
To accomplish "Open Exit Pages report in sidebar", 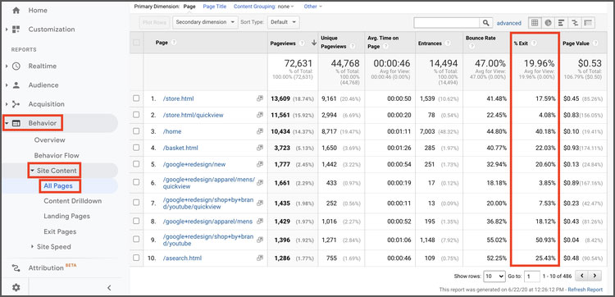I will click(60, 231).
